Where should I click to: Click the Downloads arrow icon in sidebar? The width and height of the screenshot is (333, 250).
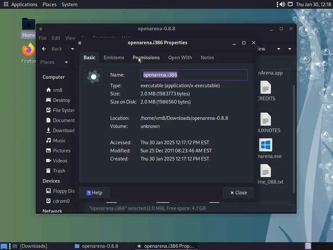point(48,130)
